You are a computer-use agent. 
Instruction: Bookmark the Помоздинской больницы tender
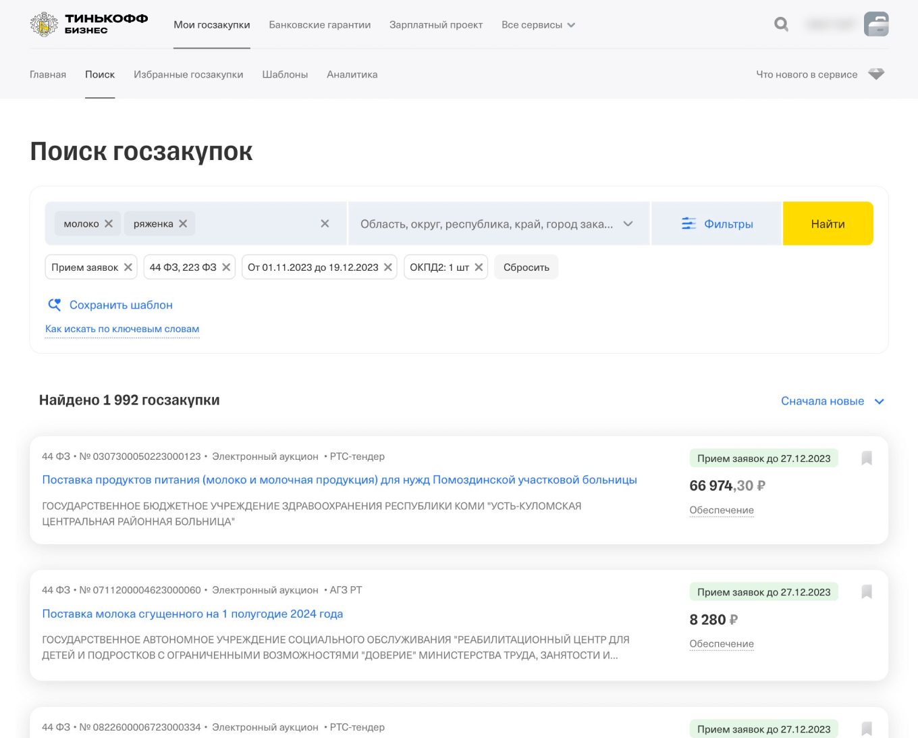coord(867,458)
